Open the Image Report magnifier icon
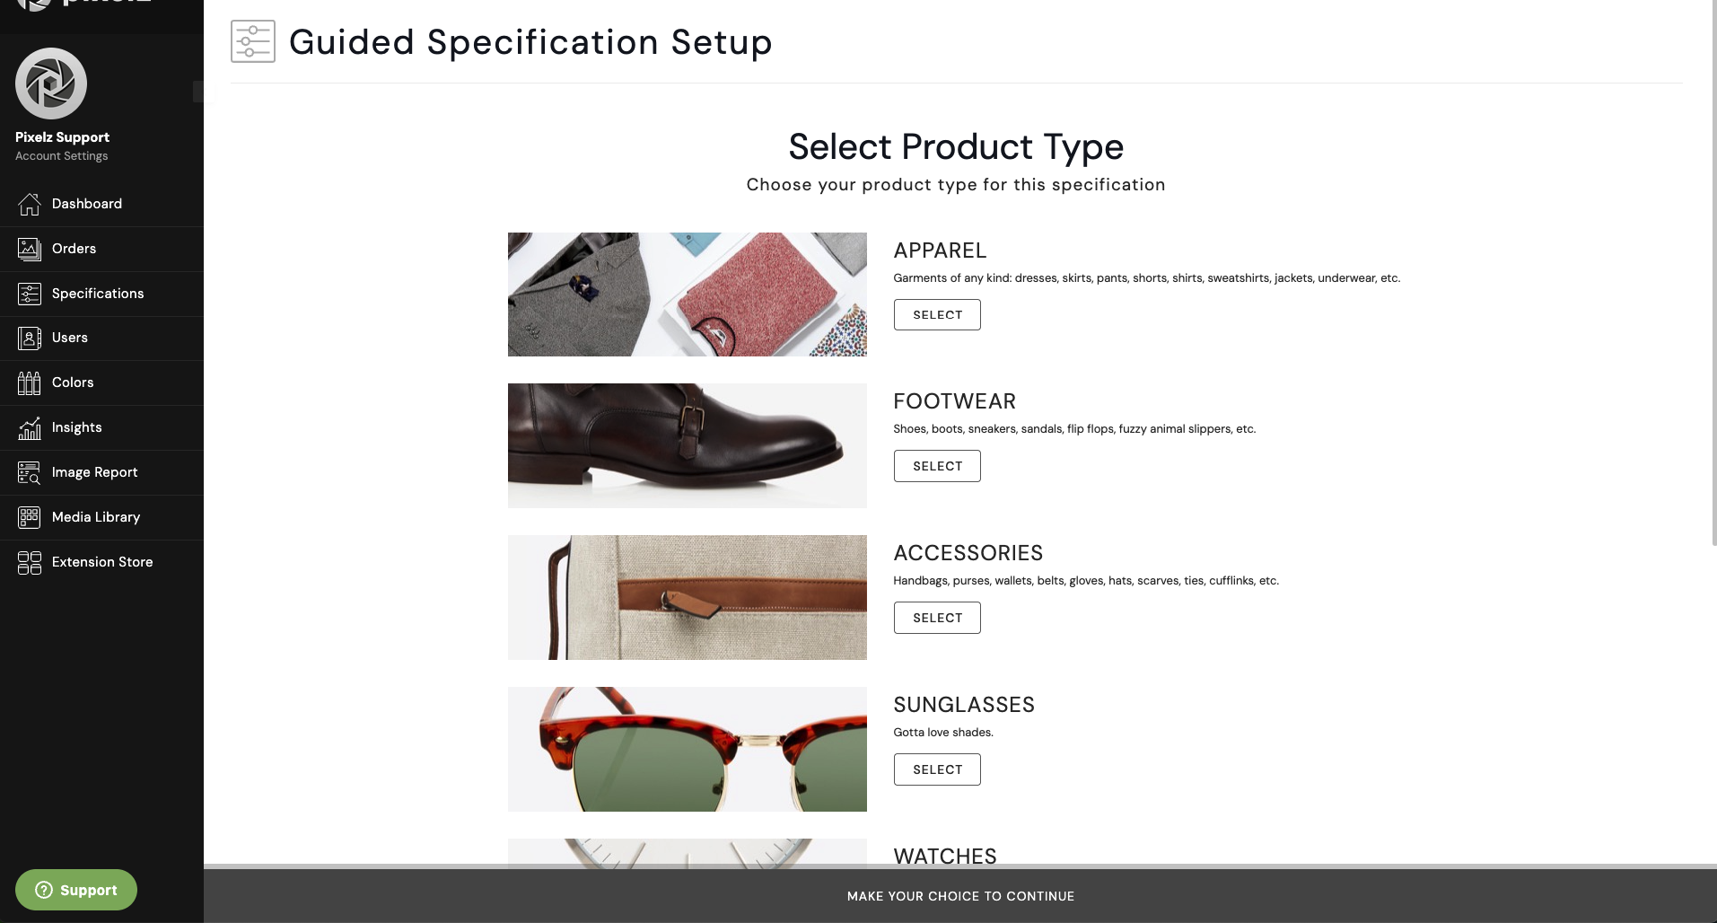1717x923 pixels. tap(29, 472)
